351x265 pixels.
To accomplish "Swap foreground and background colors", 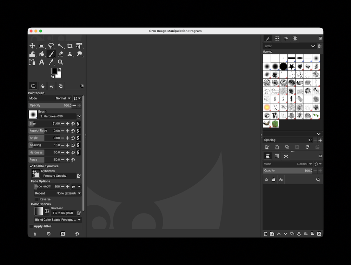I will pyautogui.click(x=60, y=69).
